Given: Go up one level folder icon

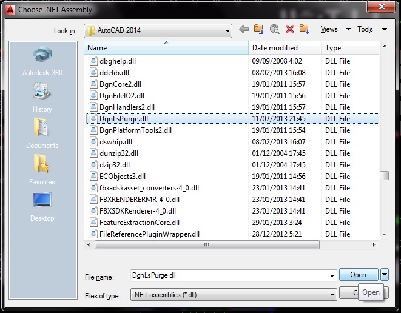Looking at the screenshot, I should pos(259,29).
